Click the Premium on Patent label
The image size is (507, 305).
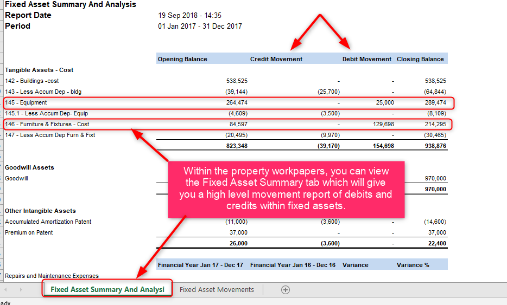(29, 232)
